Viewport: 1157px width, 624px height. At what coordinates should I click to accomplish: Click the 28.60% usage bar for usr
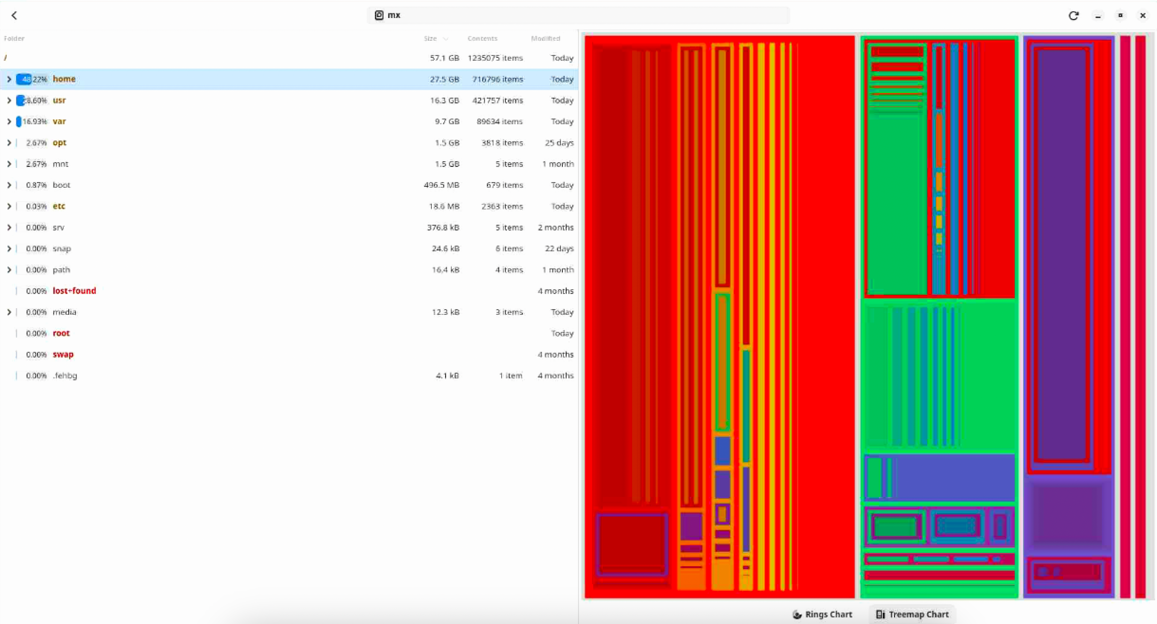coord(32,101)
